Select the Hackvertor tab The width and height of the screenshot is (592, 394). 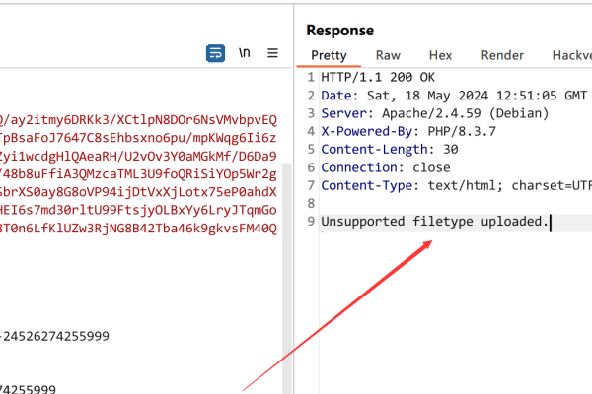click(x=570, y=56)
